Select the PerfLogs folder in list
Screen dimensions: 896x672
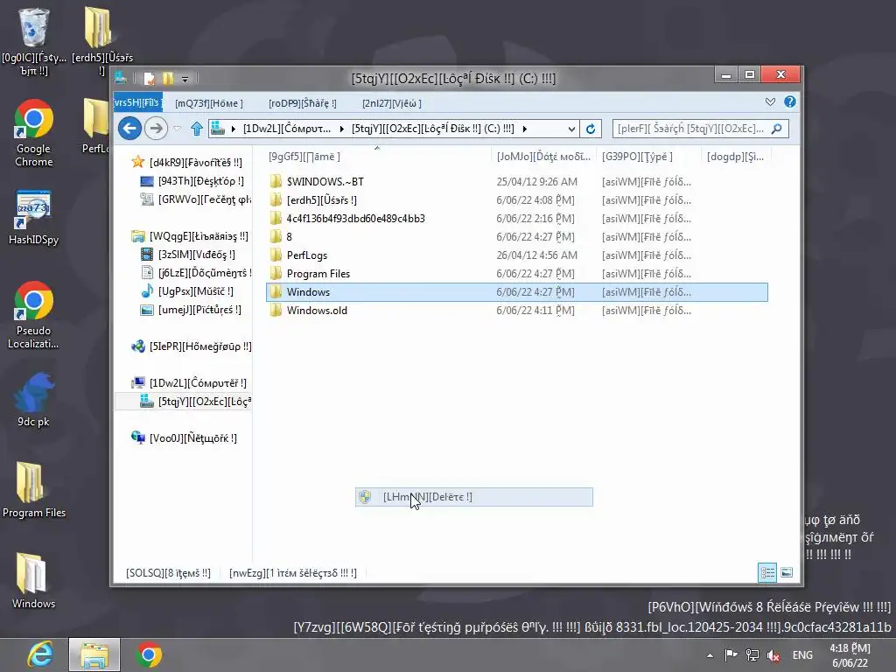pos(517,255)
